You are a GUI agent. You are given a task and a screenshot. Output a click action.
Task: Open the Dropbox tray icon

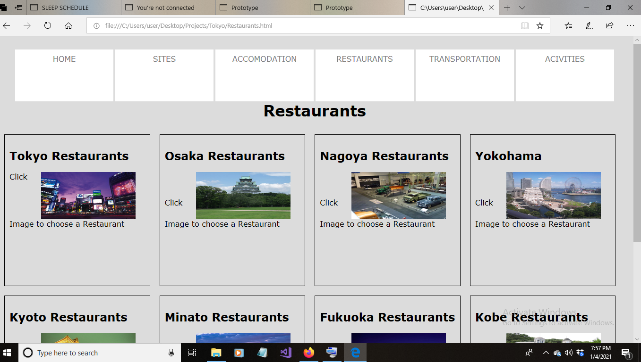580,353
